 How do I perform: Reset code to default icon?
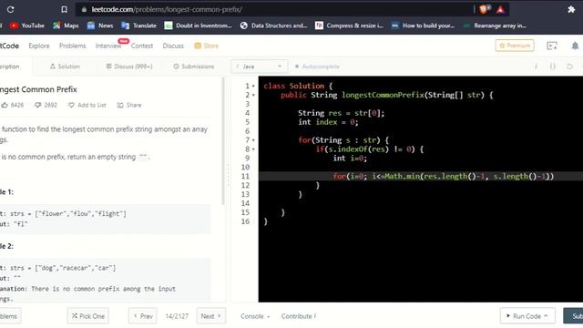point(569,67)
